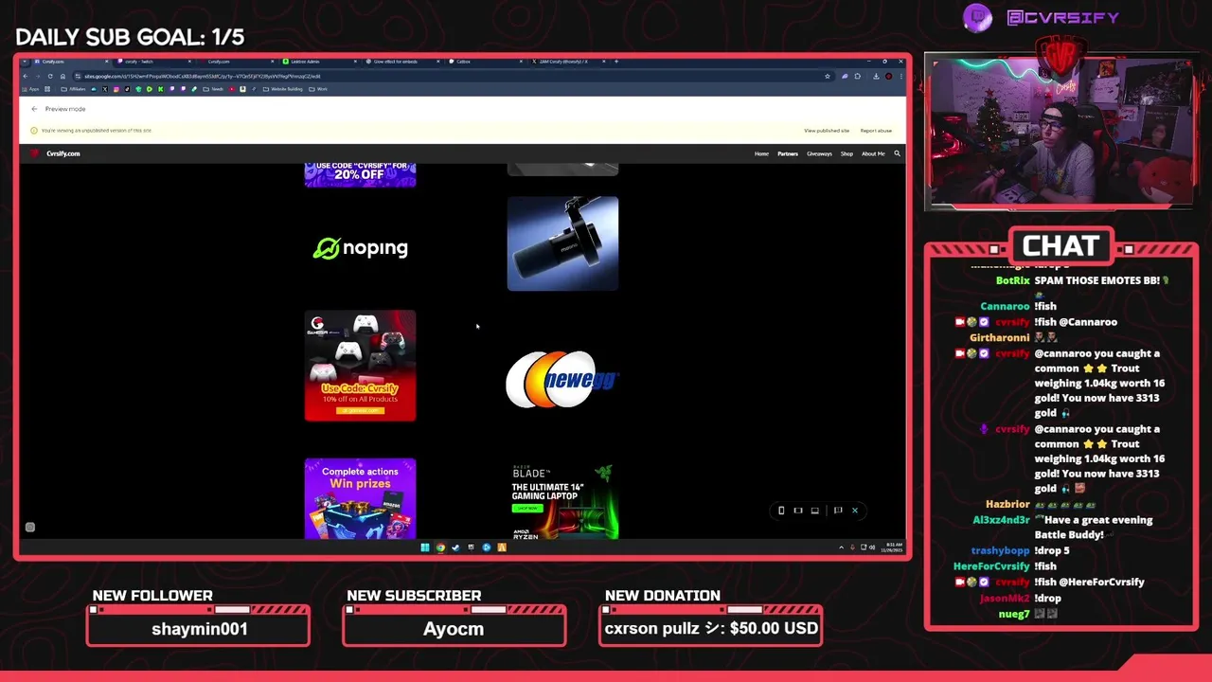Click Shop Now on Razer ad
This screenshot has width=1212, height=682.
pyautogui.click(x=526, y=508)
